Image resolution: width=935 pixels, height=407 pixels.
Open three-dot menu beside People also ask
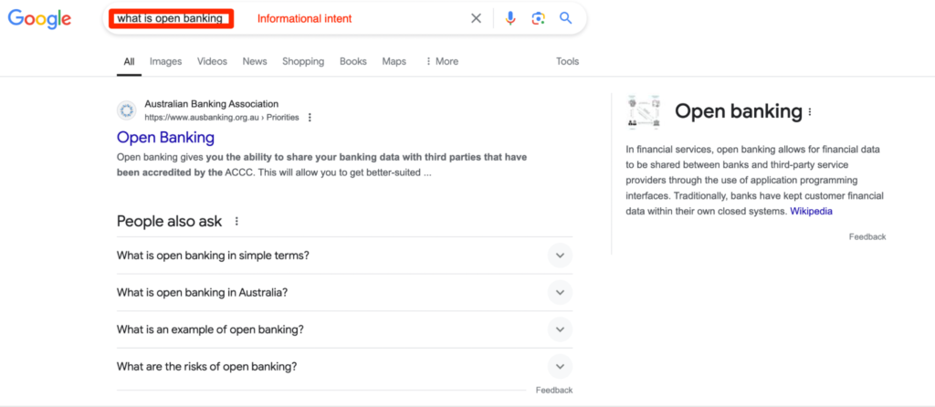coord(236,222)
